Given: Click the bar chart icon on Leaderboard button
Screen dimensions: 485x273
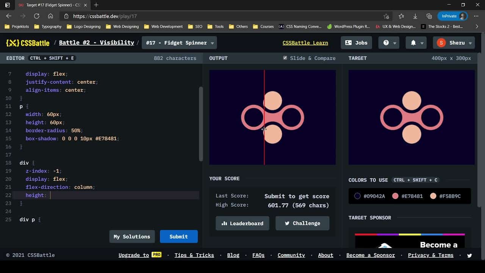Looking at the screenshot, I should click(x=225, y=223).
